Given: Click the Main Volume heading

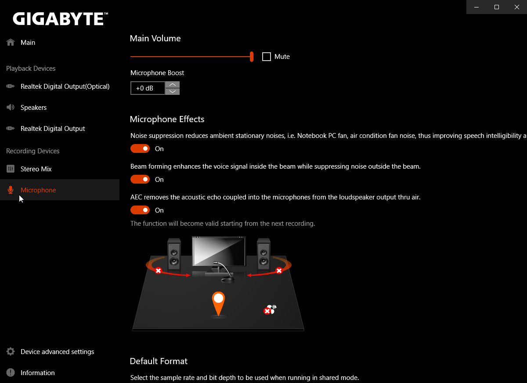Looking at the screenshot, I should coord(155,39).
